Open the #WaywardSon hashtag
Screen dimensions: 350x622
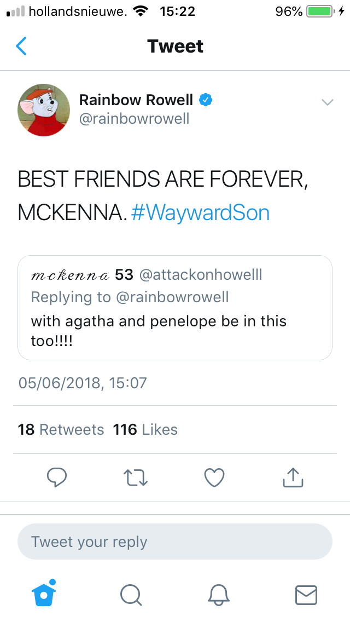201,212
